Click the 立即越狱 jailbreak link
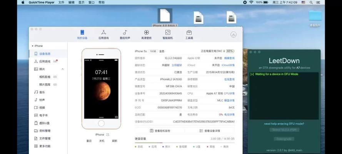342x154 pixels. pyautogui.click(x=177, y=65)
